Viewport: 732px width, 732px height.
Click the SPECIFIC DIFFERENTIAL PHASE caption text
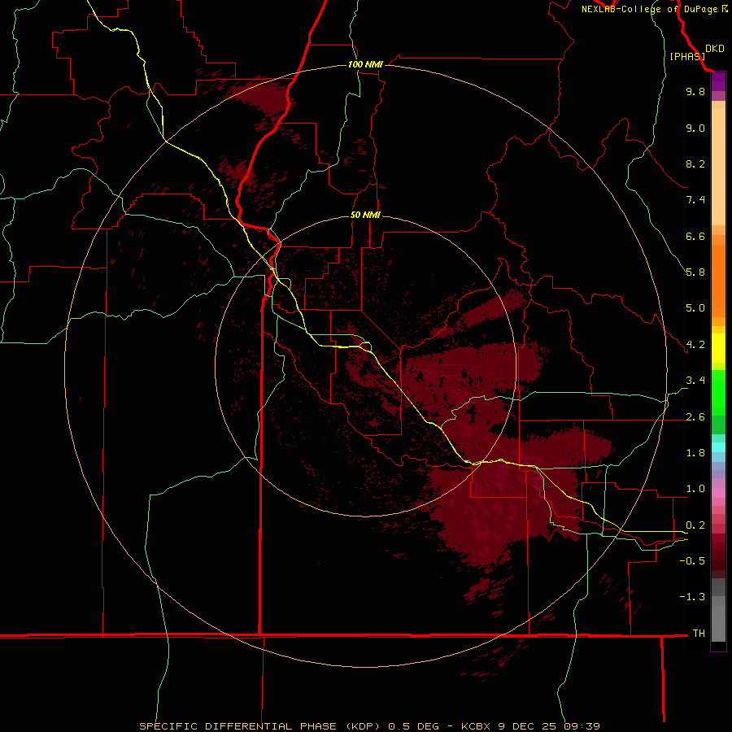(x=237, y=726)
